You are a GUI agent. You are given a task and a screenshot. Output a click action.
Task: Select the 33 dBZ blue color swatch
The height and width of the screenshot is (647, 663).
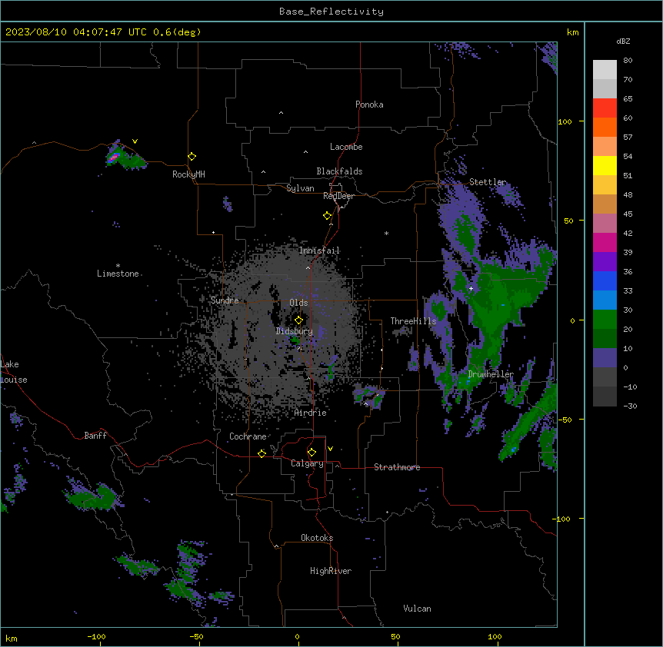tap(605, 300)
